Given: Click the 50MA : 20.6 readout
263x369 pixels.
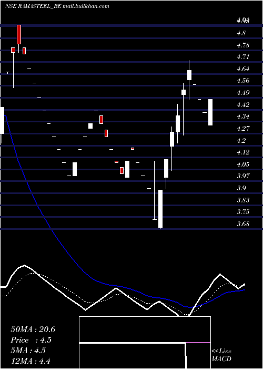Looking at the screenshot, I should [33, 329].
